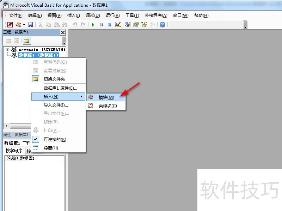This screenshot has height=211, width=282.
Task: Click the blue Help question mark icon
Action: coord(162,25)
